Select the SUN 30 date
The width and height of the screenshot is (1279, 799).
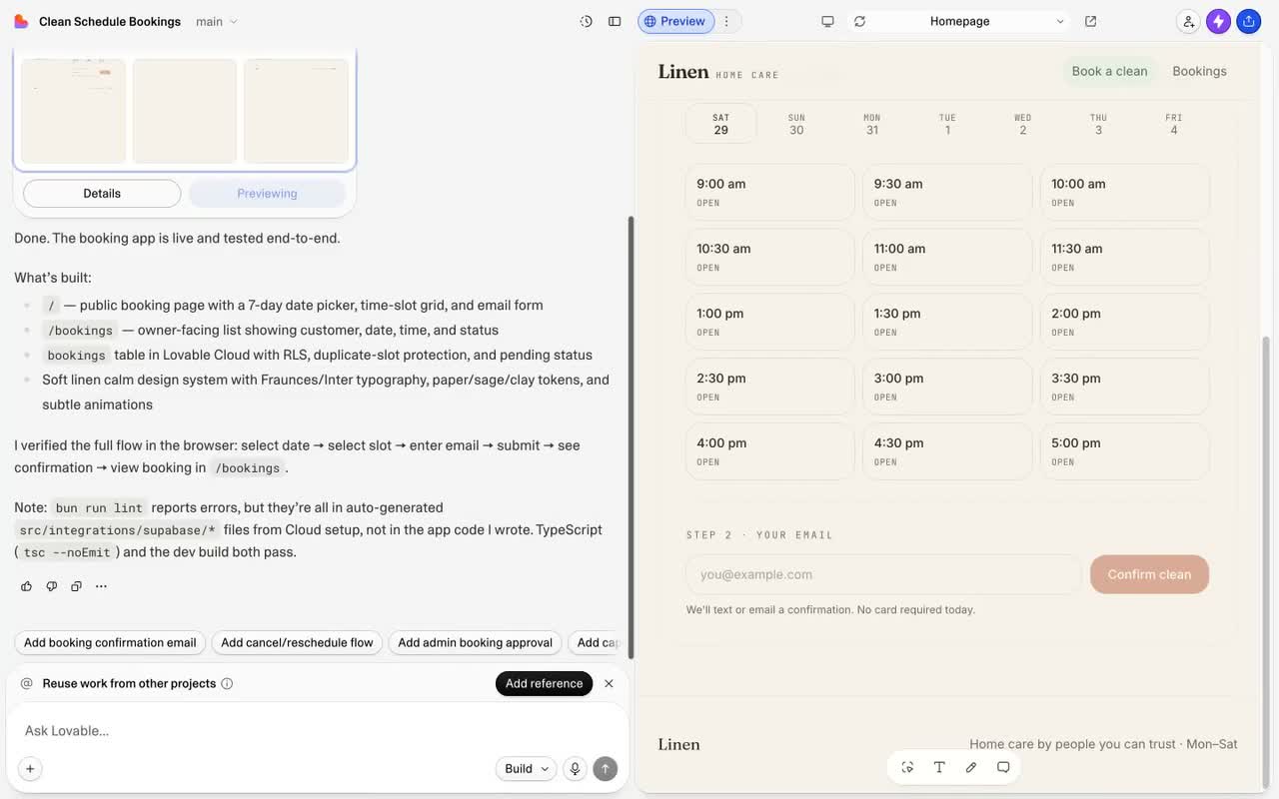tap(796, 124)
